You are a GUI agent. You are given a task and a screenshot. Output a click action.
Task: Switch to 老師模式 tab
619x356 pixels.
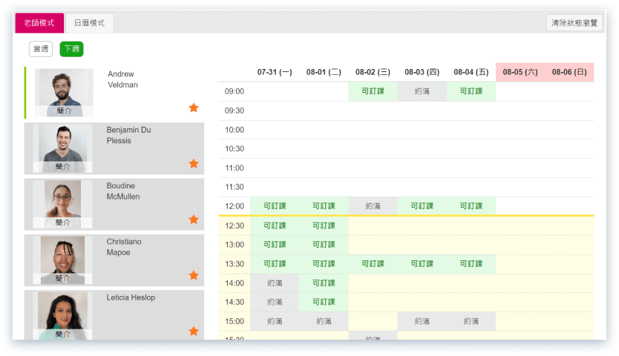coord(39,23)
